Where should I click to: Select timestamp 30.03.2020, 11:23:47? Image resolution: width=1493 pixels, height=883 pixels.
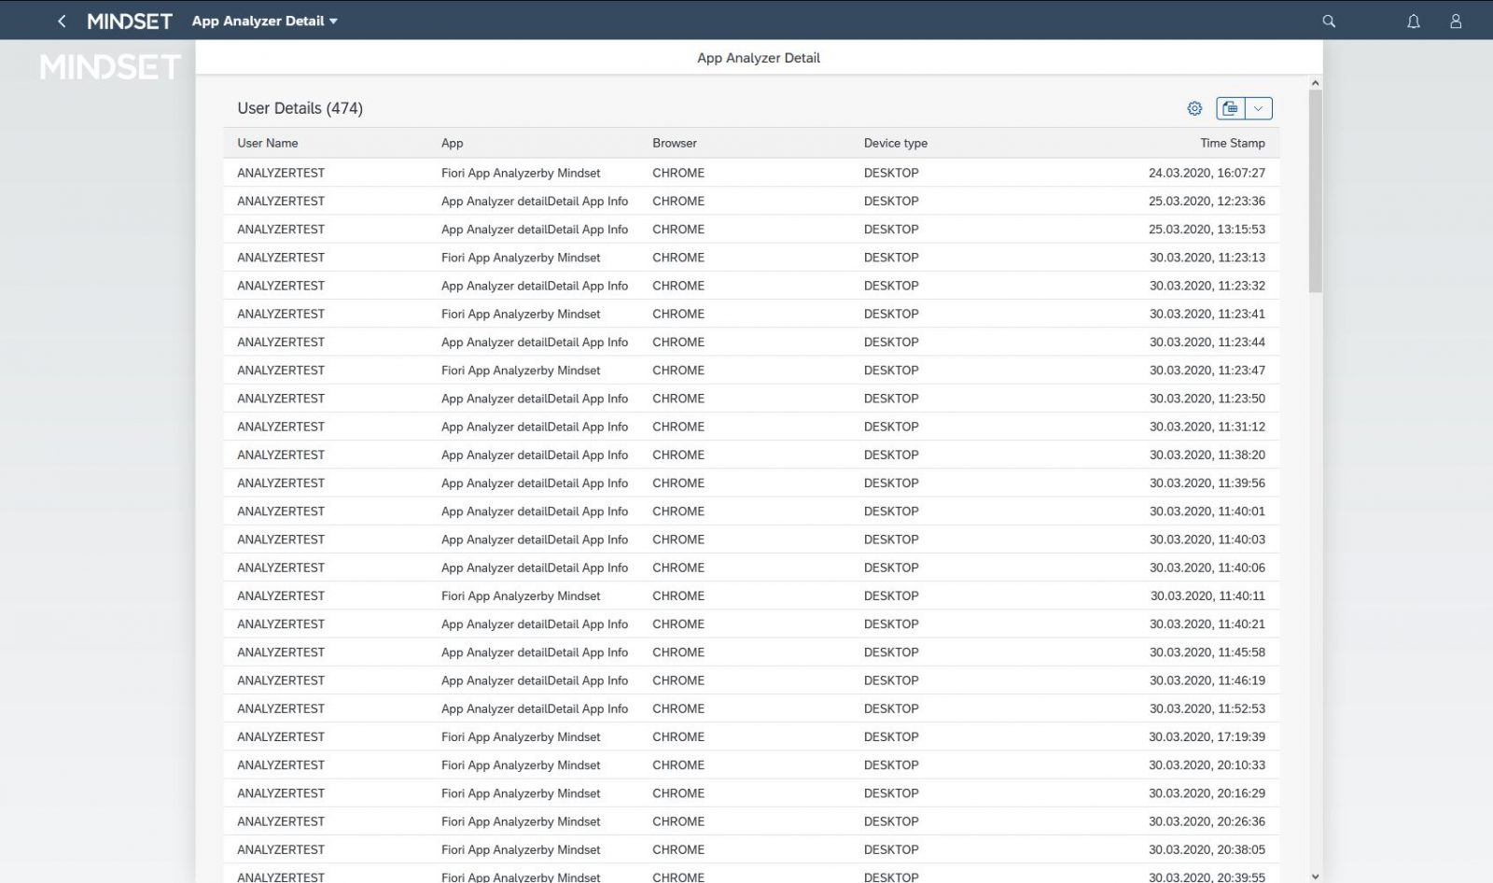point(1207,370)
